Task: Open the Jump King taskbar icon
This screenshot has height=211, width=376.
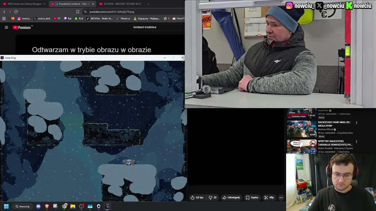Action: click(107, 206)
